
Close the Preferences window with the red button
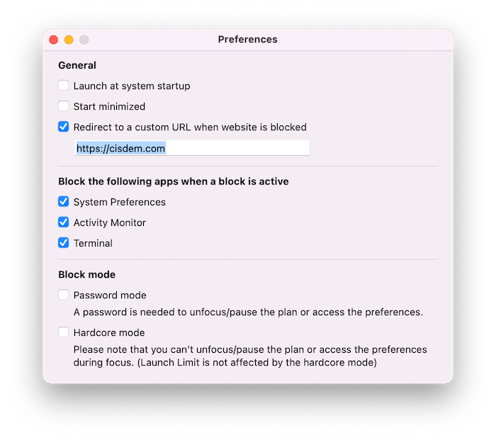click(x=53, y=40)
